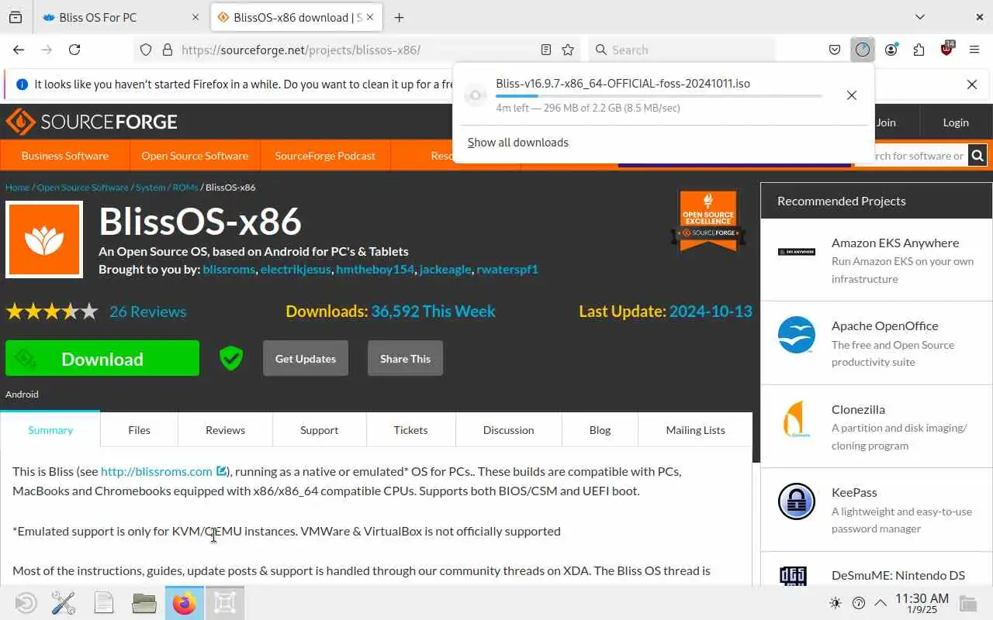Adjust brightness via tray sun icon
Image resolution: width=993 pixels, height=620 pixels.
[x=836, y=603]
